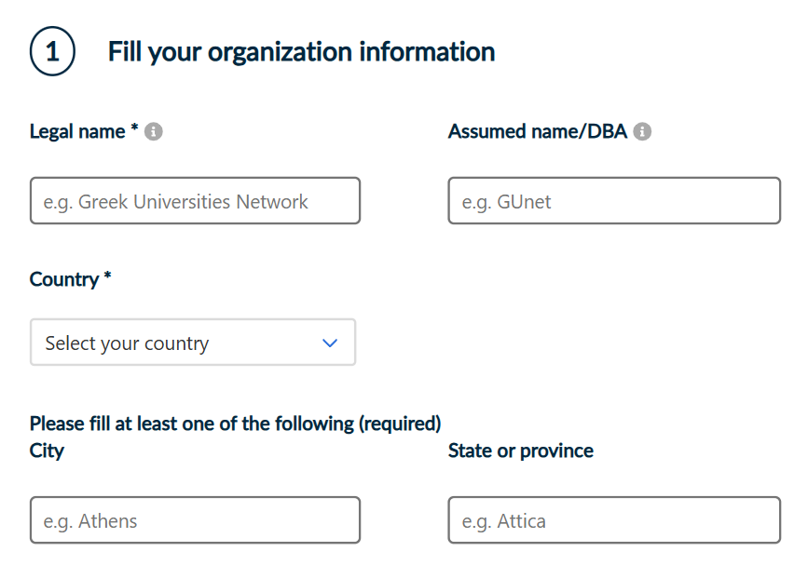Viewport: 808px width, 565px height.
Task: Click the required asterisk beside Country
Action: click(x=107, y=276)
